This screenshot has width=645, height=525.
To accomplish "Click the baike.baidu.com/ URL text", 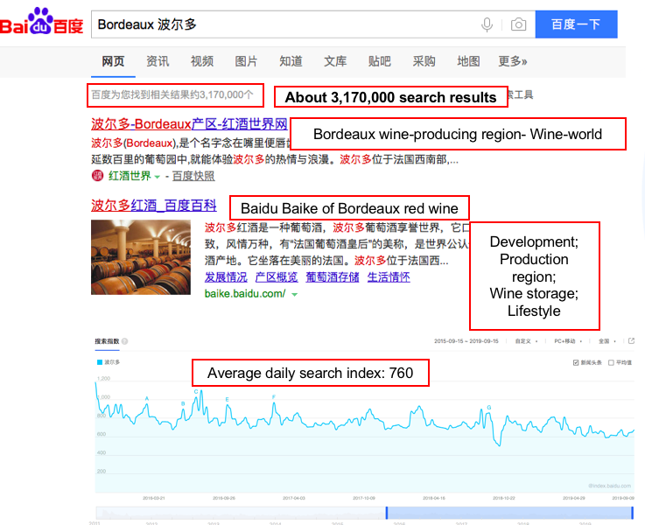I will 245,293.
